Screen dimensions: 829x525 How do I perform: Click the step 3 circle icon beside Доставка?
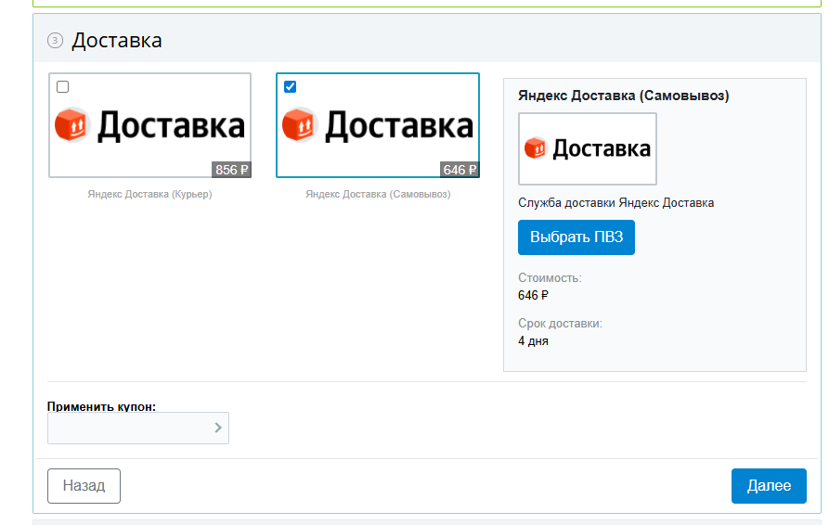pos(55,40)
